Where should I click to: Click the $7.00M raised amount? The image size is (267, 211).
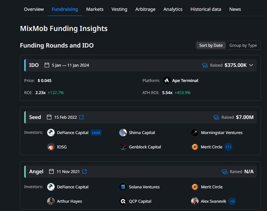[x=245, y=117]
